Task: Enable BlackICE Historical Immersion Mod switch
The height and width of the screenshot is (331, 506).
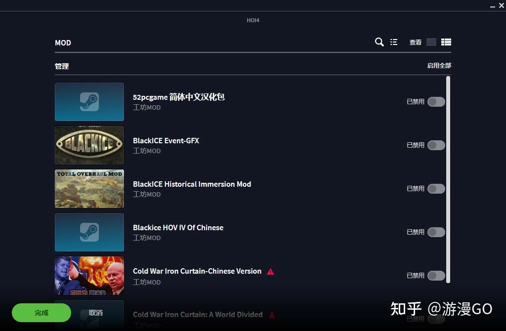Action: (x=436, y=189)
